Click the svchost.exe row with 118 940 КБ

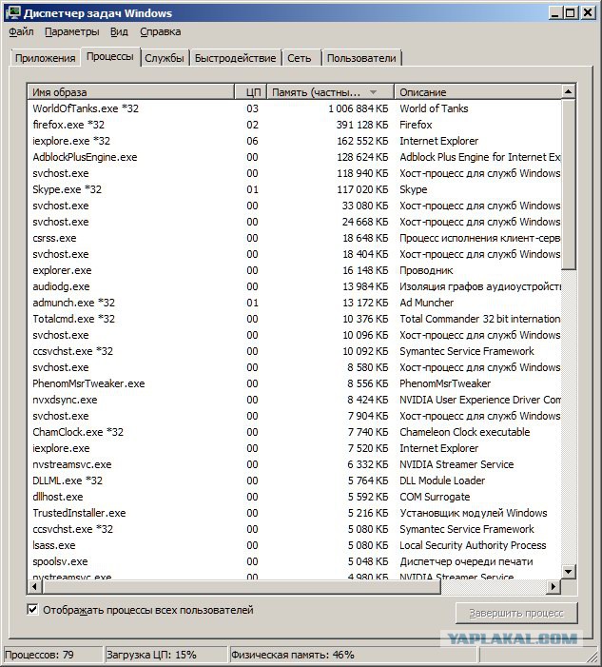(x=294, y=173)
